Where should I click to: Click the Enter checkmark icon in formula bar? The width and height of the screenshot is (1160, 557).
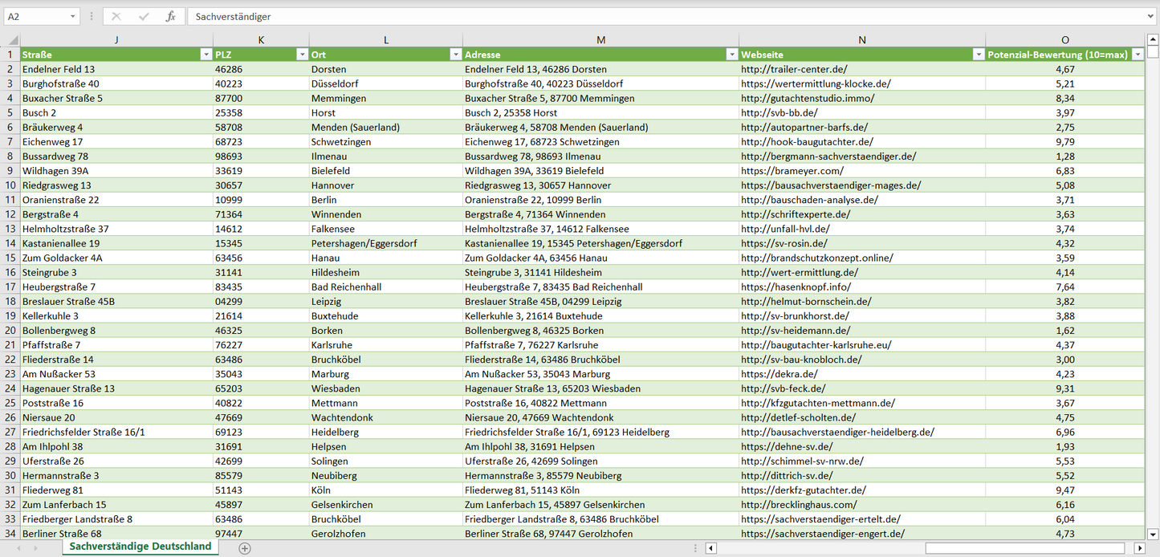click(144, 16)
